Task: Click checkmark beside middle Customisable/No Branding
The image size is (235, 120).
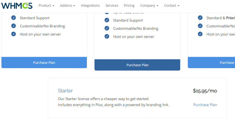Action: 107,28
